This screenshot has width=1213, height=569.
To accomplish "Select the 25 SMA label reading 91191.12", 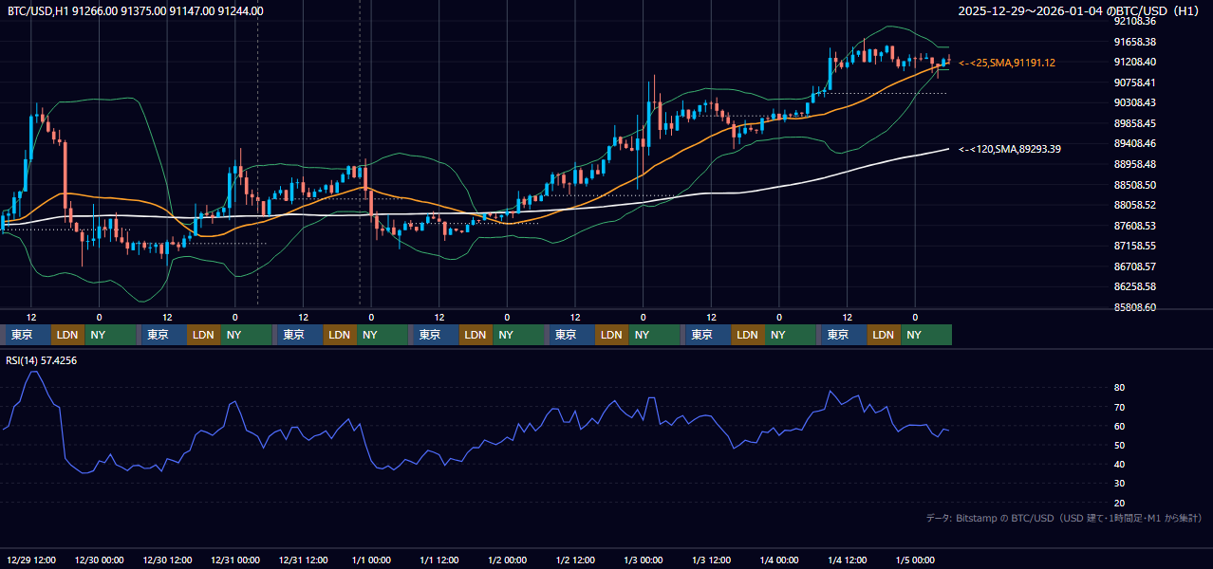I will (1007, 63).
